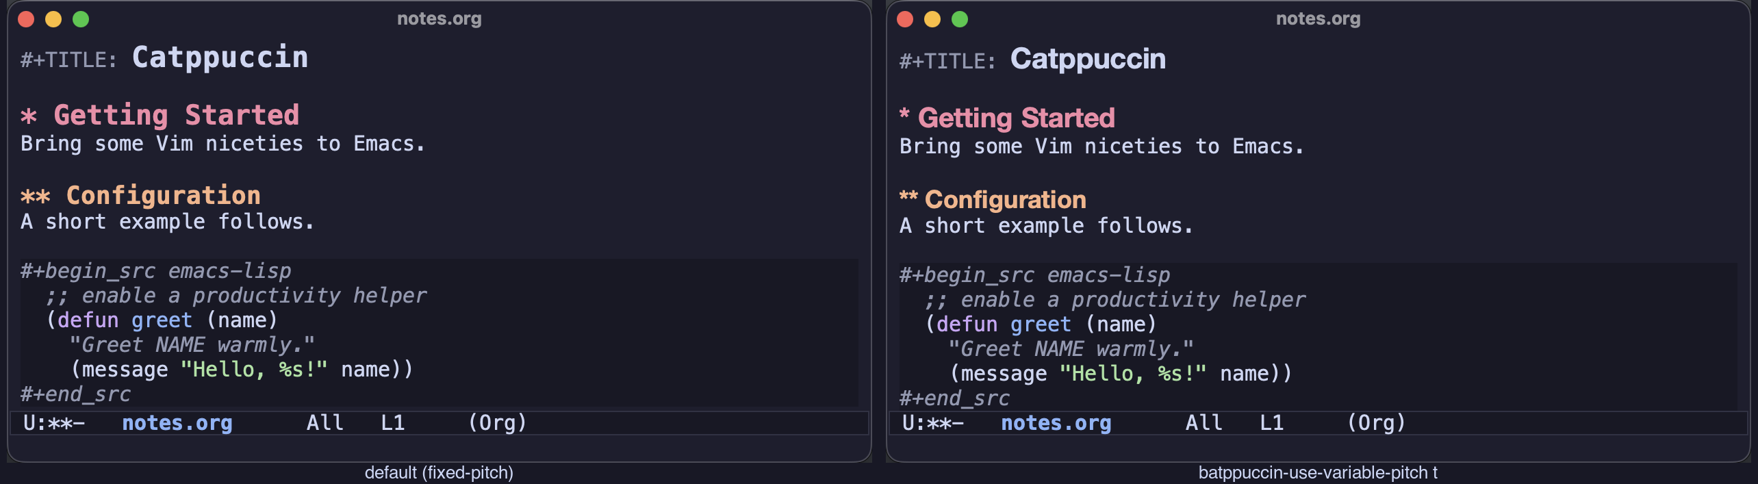
Task: Click the red close button on right window
Action: coord(905,19)
